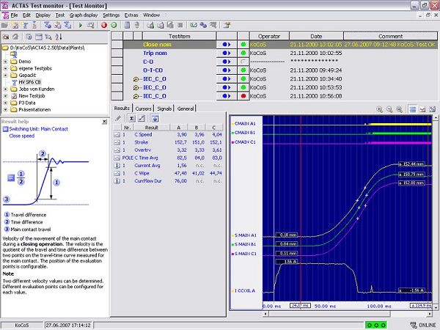The width and height of the screenshot is (440, 330).
Task: Select the C Speed result row
Action: point(143,134)
